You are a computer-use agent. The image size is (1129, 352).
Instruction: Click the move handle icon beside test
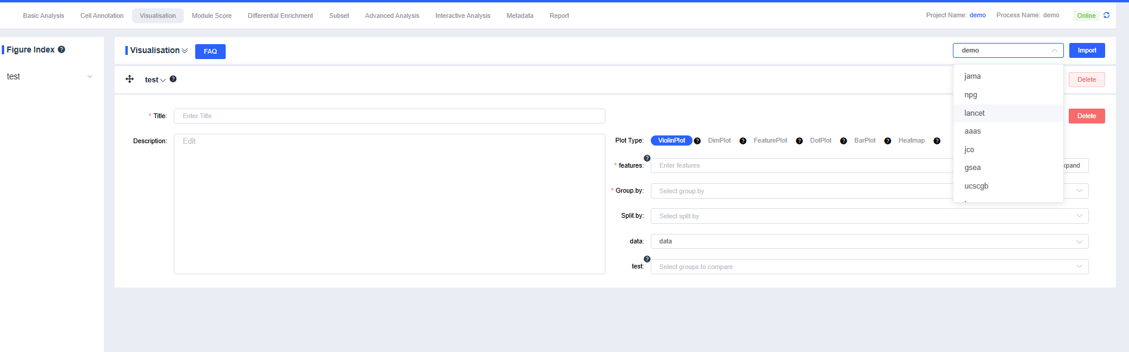(130, 79)
